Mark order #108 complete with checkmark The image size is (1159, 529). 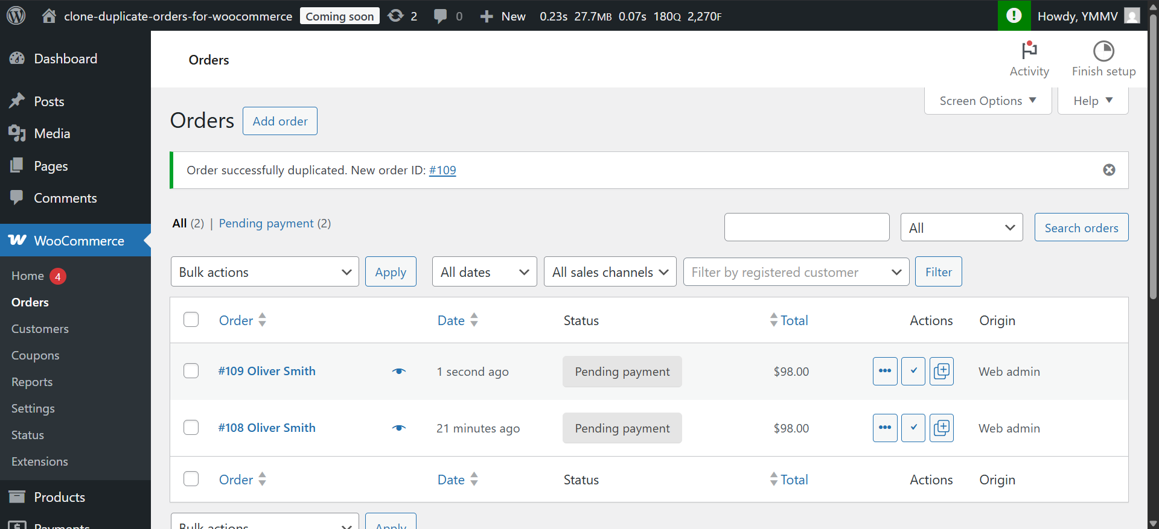[913, 428]
